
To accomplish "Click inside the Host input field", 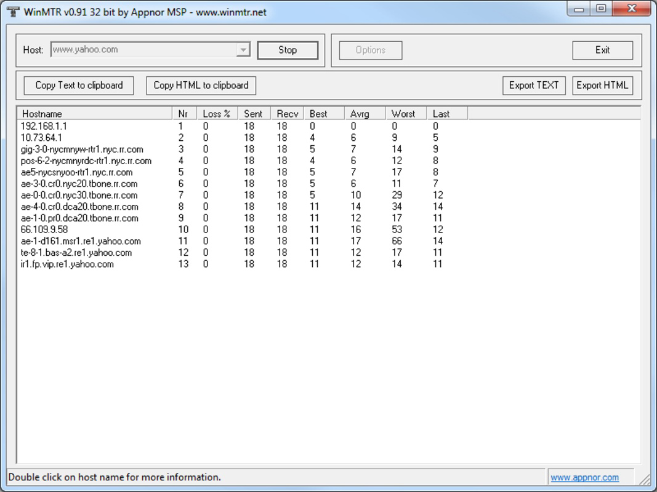I will 148,50.
